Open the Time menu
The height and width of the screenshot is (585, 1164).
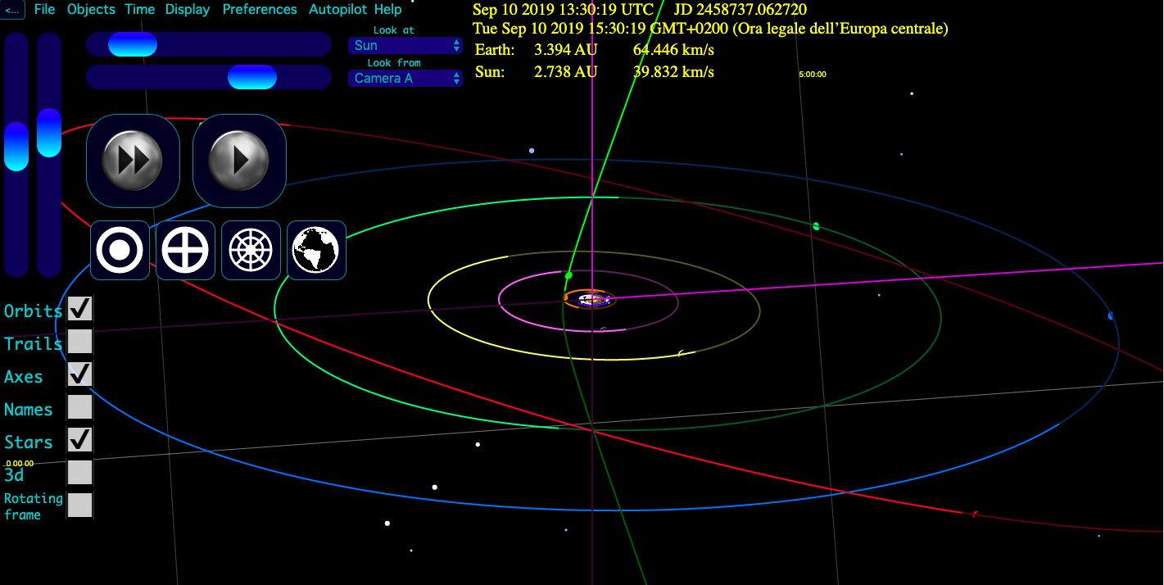(x=140, y=10)
